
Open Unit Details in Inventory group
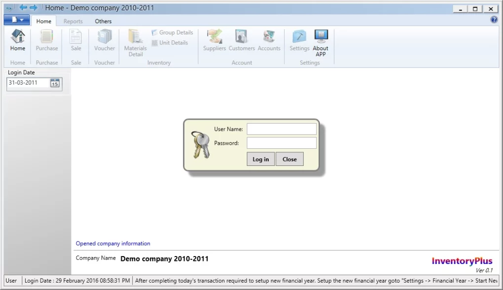point(170,43)
